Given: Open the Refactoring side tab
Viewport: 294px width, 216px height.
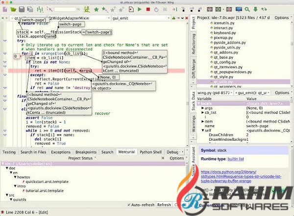Looking at the screenshot, I should tap(194, 44).
